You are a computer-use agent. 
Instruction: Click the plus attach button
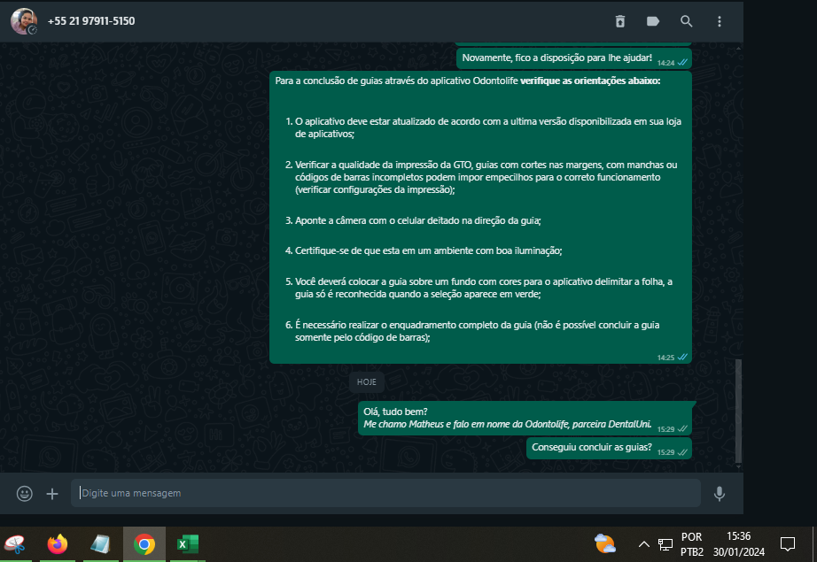coord(52,493)
